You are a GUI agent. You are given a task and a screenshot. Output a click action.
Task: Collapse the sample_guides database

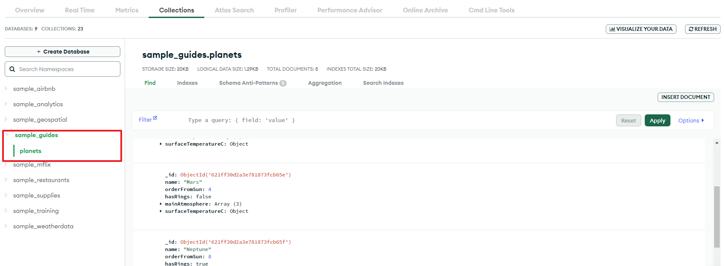(x=7, y=135)
